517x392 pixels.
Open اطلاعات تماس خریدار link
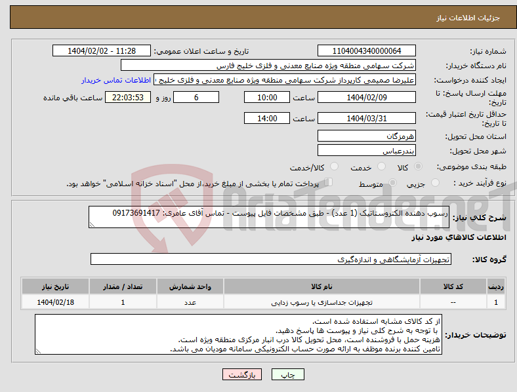click(116, 80)
